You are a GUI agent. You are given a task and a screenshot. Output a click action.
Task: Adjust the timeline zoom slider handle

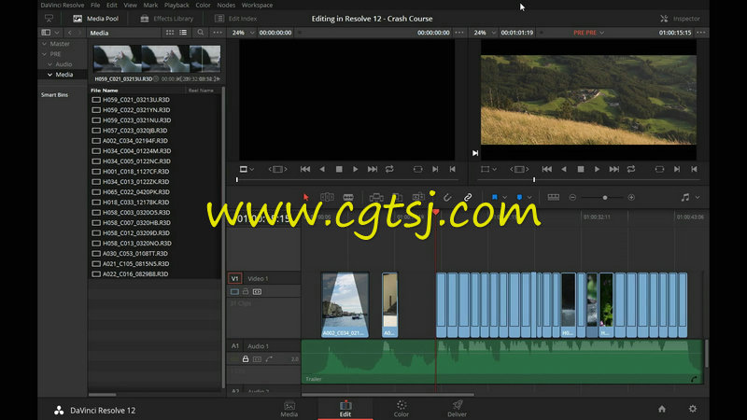605,197
